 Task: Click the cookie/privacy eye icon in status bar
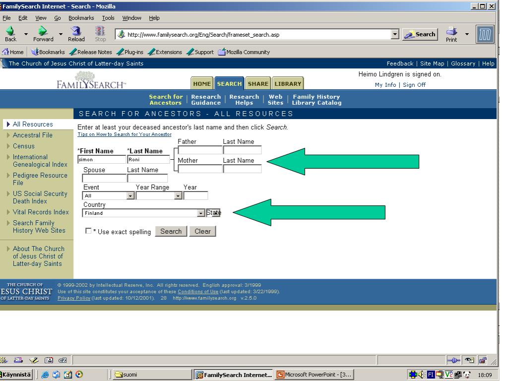469,360
